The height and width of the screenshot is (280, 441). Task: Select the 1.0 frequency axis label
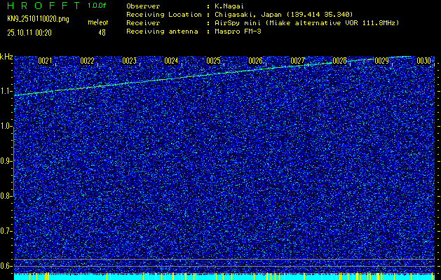6,126
